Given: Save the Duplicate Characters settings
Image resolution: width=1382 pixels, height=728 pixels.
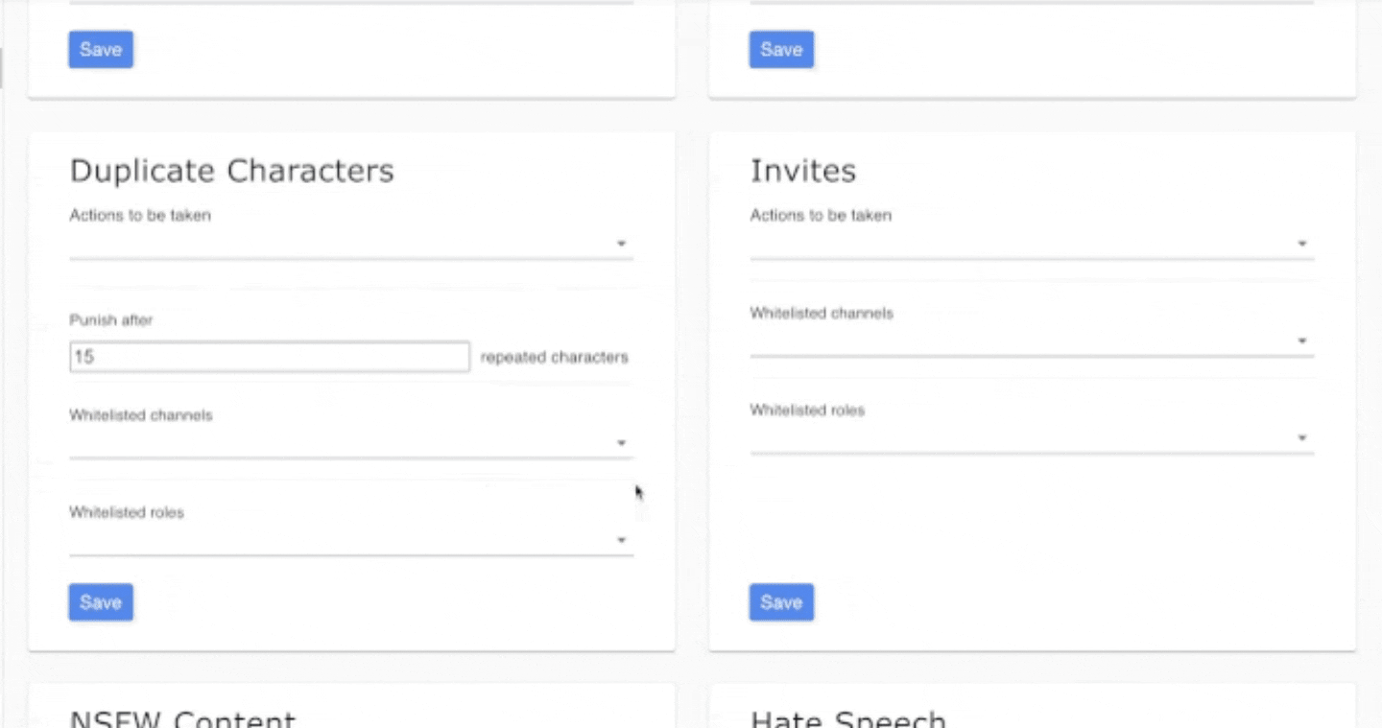Looking at the screenshot, I should click(x=101, y=602).
